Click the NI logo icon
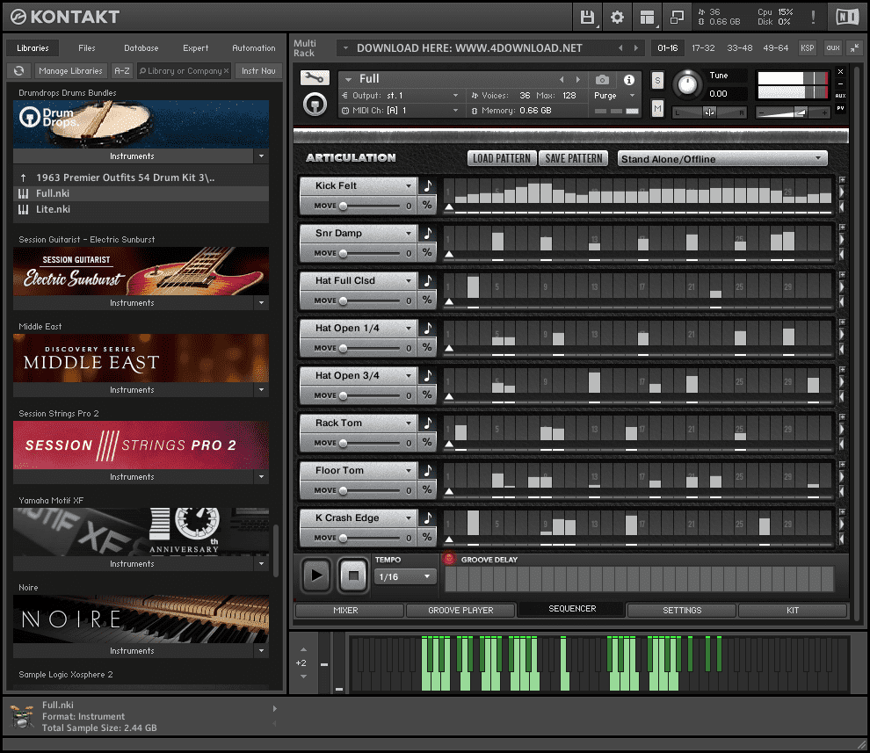Viewport: 870px width, 753px height. (847, 18)
